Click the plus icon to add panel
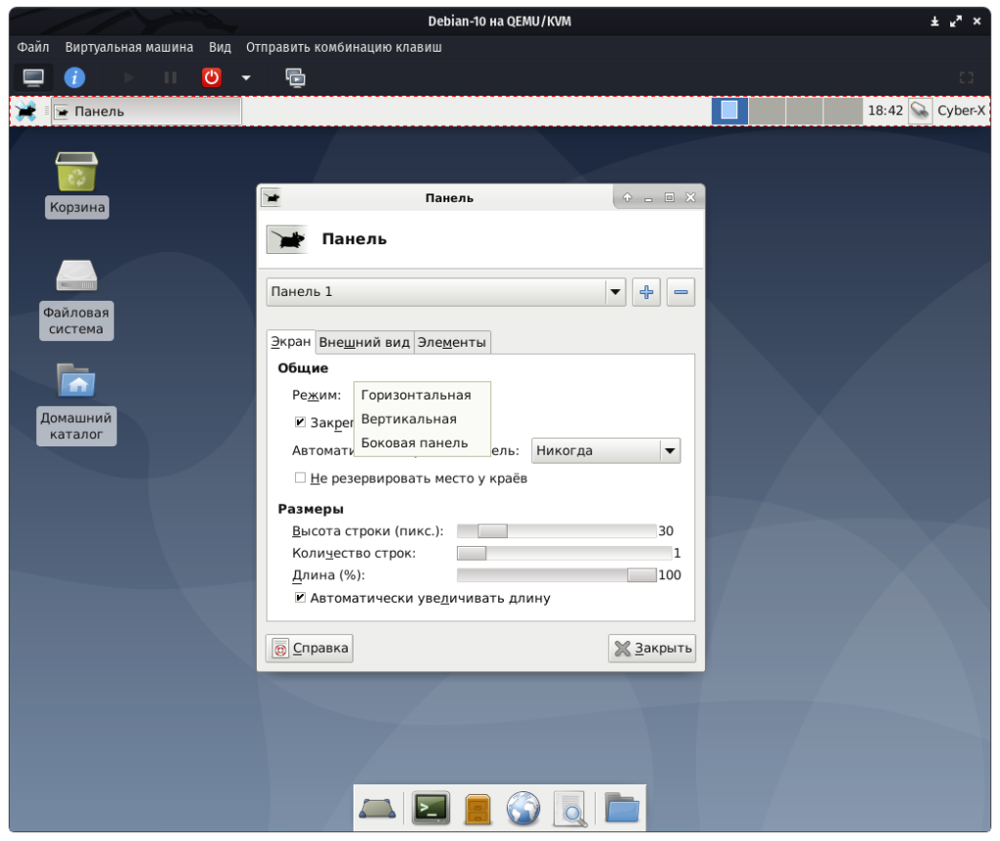Screen dimensions: 1000x841 pos(646,291)
